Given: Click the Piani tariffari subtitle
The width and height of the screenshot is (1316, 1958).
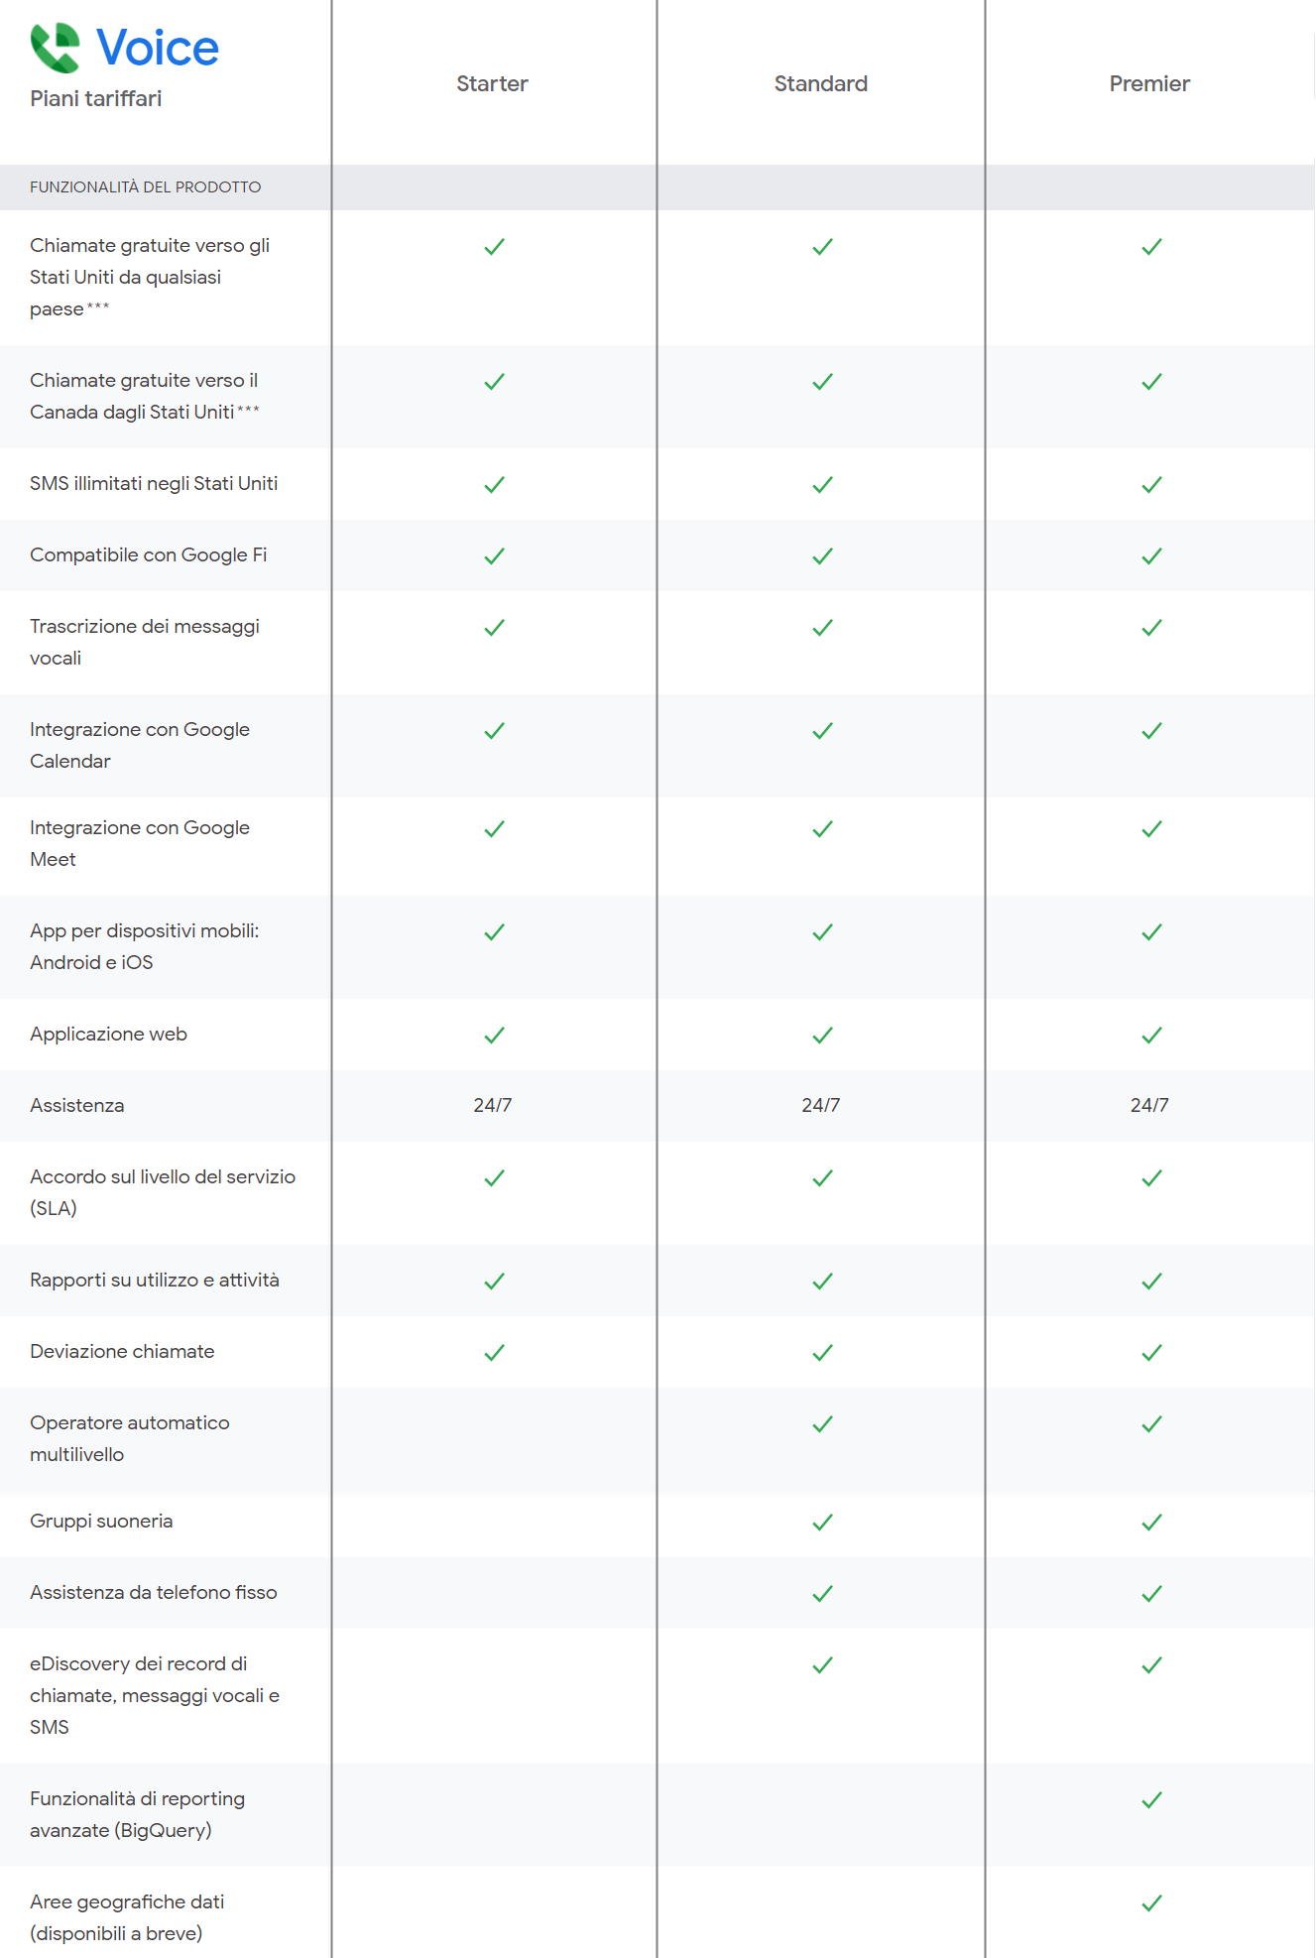Looking at the screenshot, I should tap(96, 99).
